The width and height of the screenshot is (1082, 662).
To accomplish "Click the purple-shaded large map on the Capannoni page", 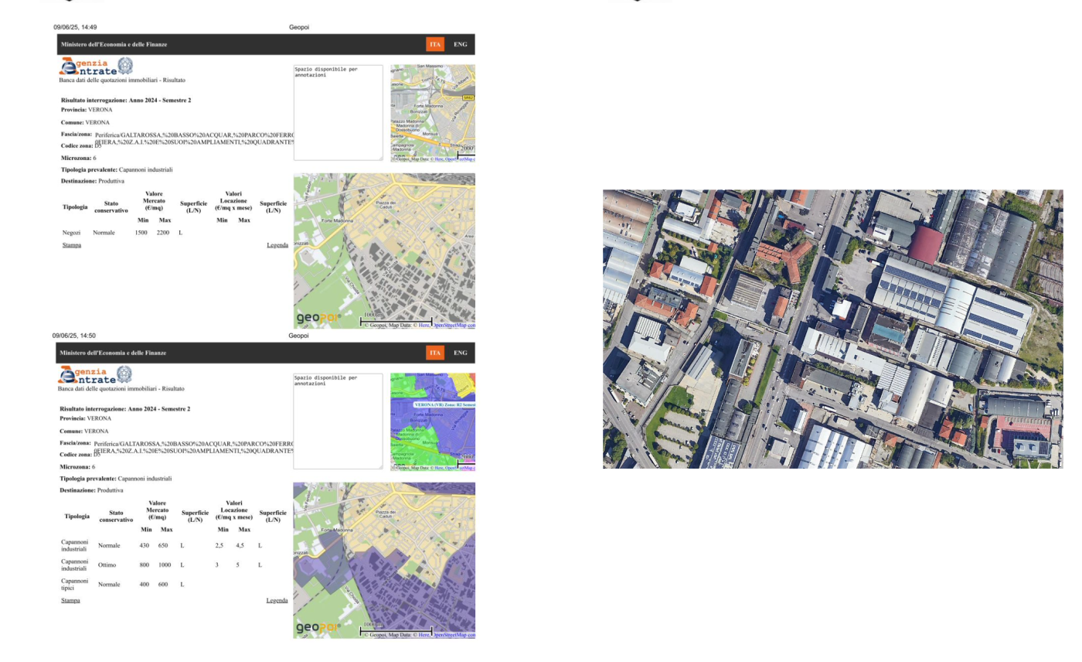I will coord(384,561).
